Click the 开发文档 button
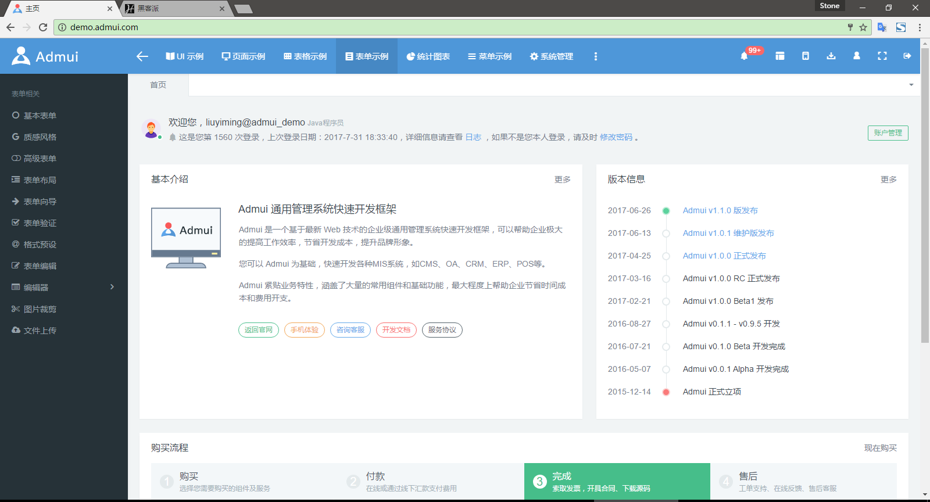Viewport: 930px width, 502px height. click(396, 330)
